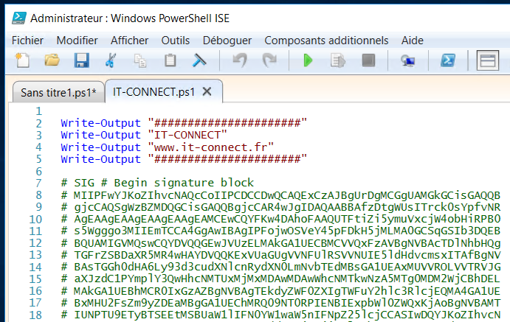Click the New script toolbar icon
The width and height of the screenshot is (510, 322).
click(x=23, y=60)
